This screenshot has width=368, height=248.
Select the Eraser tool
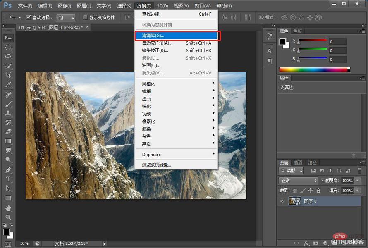click(8, 132)
